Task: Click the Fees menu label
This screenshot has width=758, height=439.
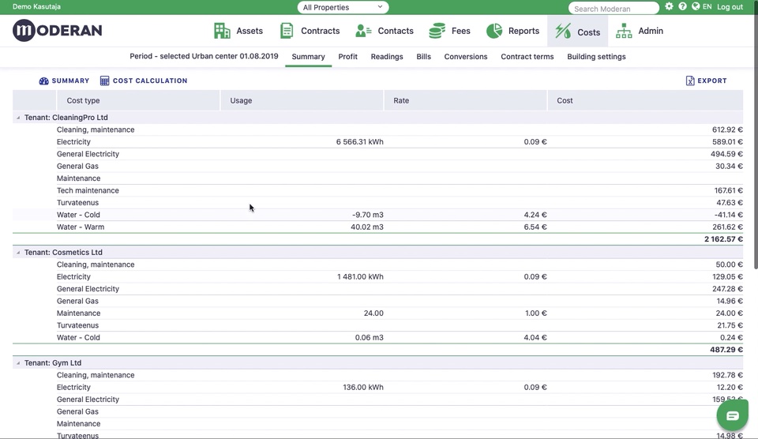Action: 460,31
